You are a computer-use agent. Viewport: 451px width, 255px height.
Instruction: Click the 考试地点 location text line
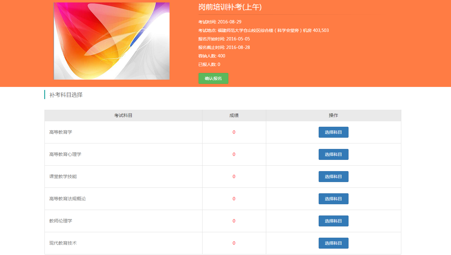(263, 30)
